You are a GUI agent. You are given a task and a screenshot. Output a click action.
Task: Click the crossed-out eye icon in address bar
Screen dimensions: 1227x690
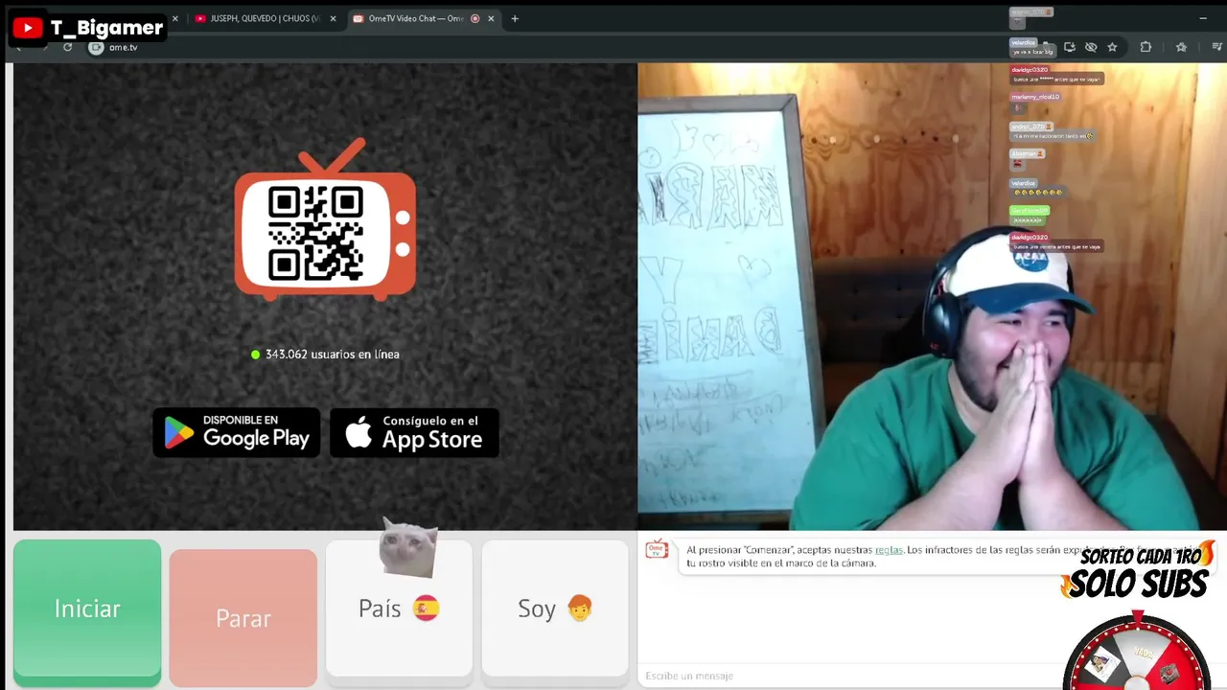click(1091, 47)
